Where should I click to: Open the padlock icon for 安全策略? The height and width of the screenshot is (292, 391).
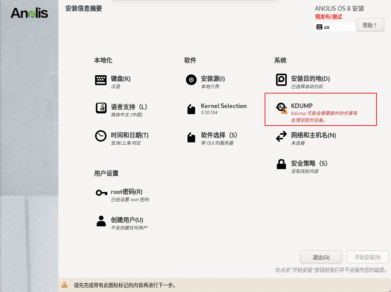click(x=281, y=165)
